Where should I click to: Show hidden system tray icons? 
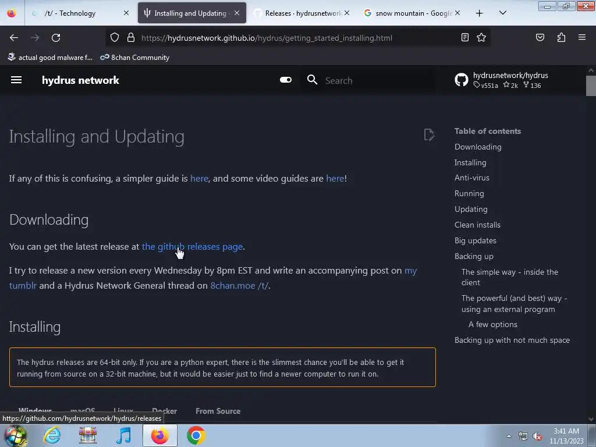(x=509, y=437)
